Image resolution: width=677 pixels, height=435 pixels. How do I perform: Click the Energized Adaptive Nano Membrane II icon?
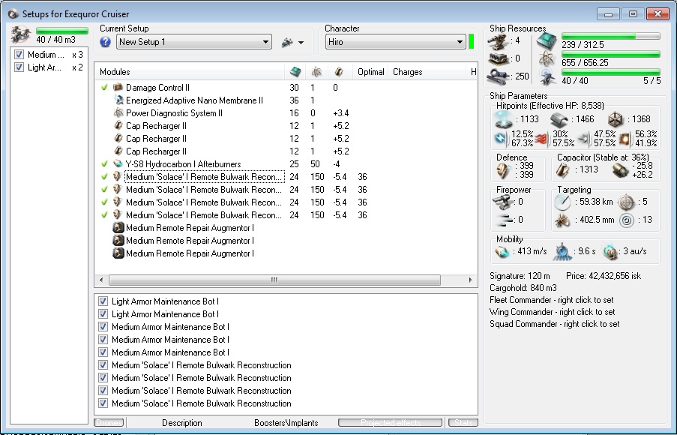pos(118,100)
